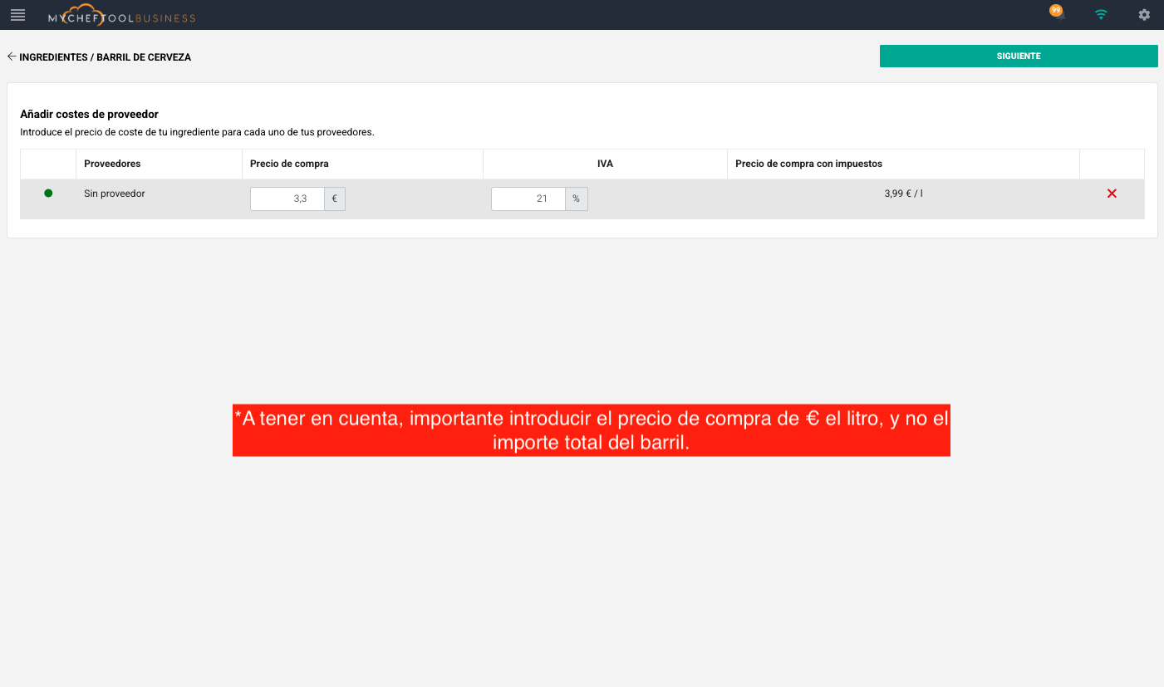Click the Precio de compra con impuestos header
The height and width of the screenshot is (687, 1164).
click(x=808, y=164)
